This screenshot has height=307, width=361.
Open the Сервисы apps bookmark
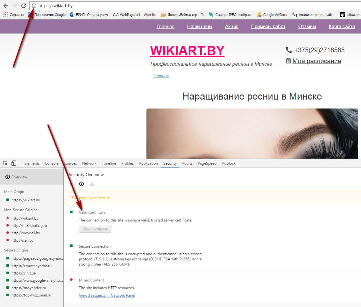[13, 15]
